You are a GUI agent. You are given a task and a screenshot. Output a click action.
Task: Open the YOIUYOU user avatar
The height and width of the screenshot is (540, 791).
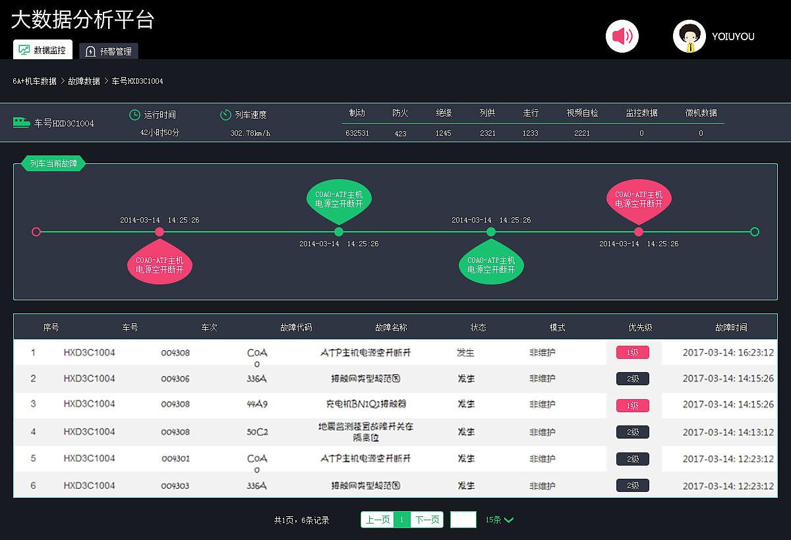pyautogui.click(x=688, y=36)
